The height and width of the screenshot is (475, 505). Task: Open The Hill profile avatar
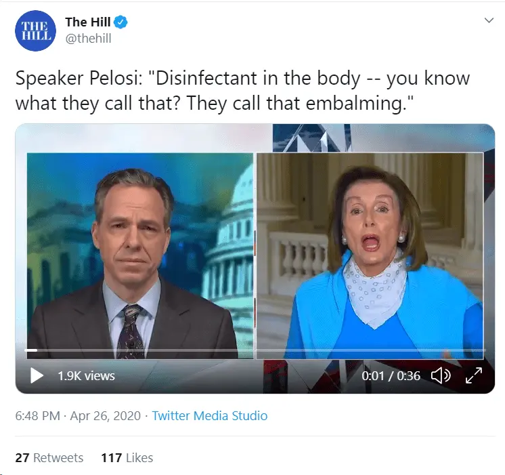tap(35, 30)
